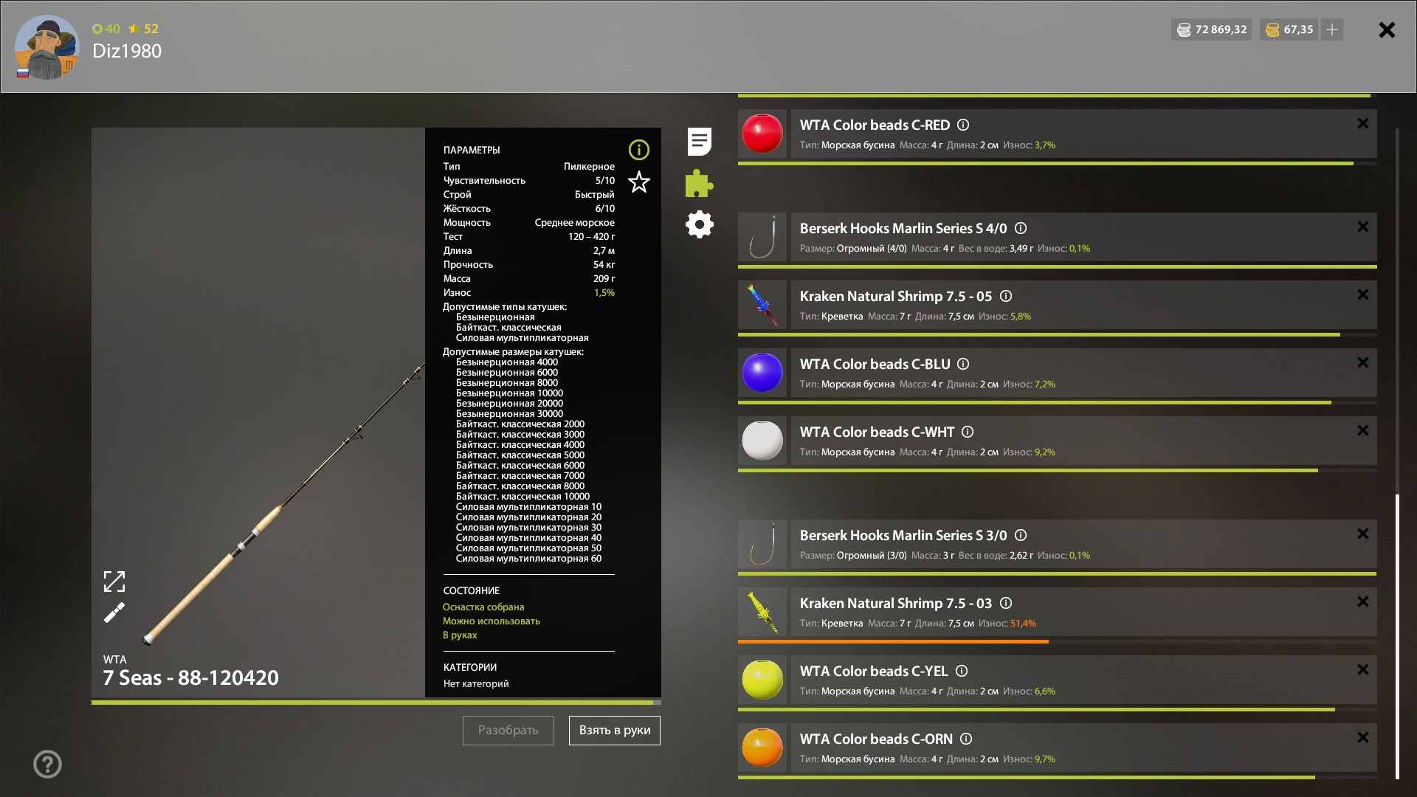The width and height of the screenshot is (1417, 797).
Task: Show info for Berserk Hooks Marlin Series S 3/0
Action: tap(1021, 535)
